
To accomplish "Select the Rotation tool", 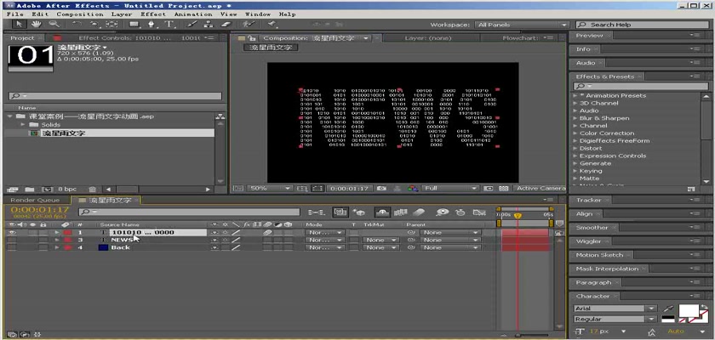I will [x=77, y=25].
